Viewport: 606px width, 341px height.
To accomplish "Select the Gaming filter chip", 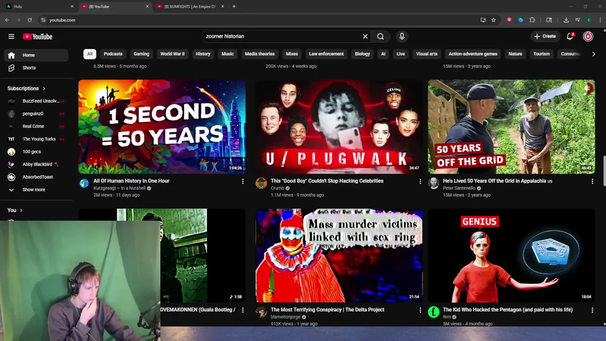I will 141,54.
